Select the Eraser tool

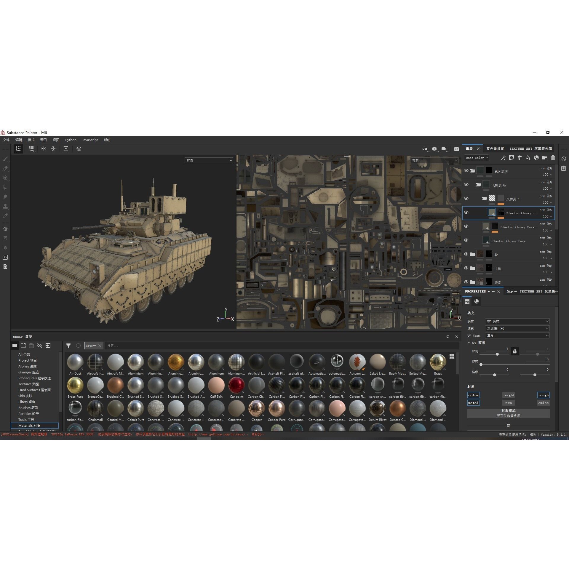click(5, 168)
